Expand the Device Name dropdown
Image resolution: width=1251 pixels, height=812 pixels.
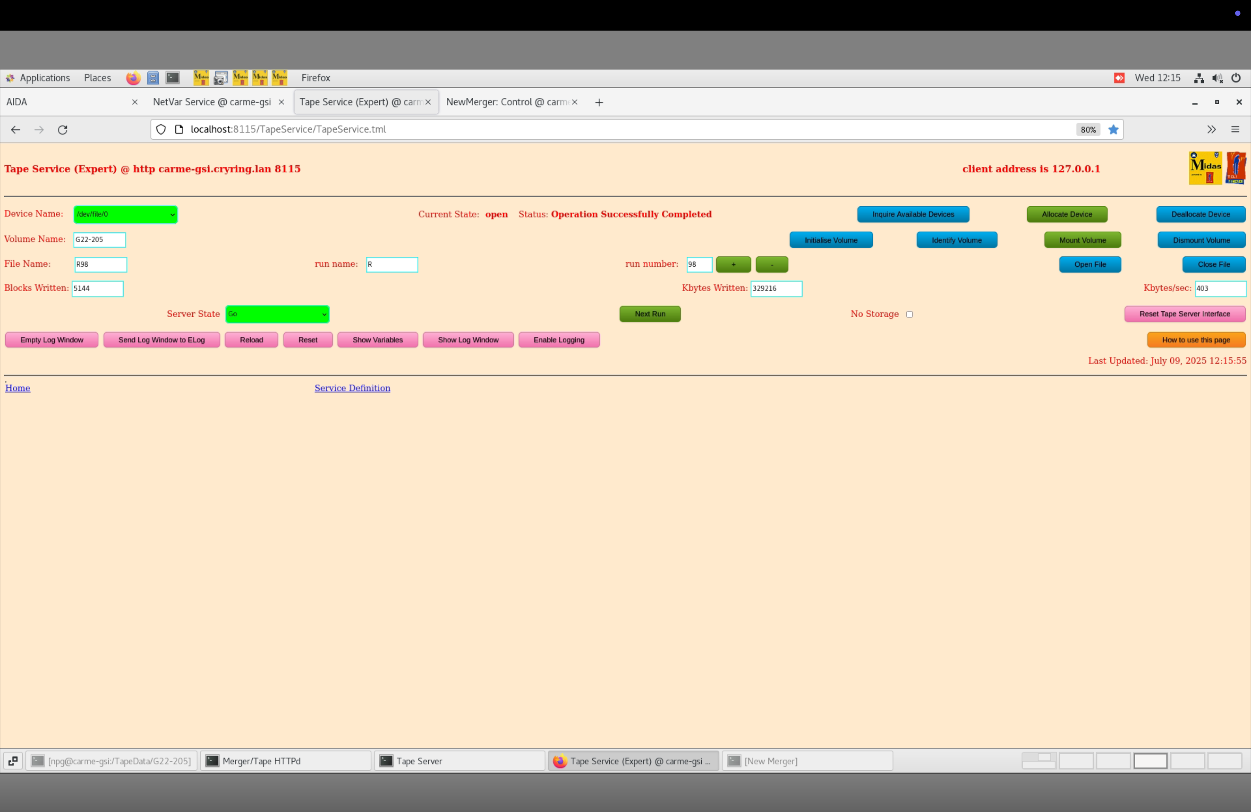coord(125,214)
